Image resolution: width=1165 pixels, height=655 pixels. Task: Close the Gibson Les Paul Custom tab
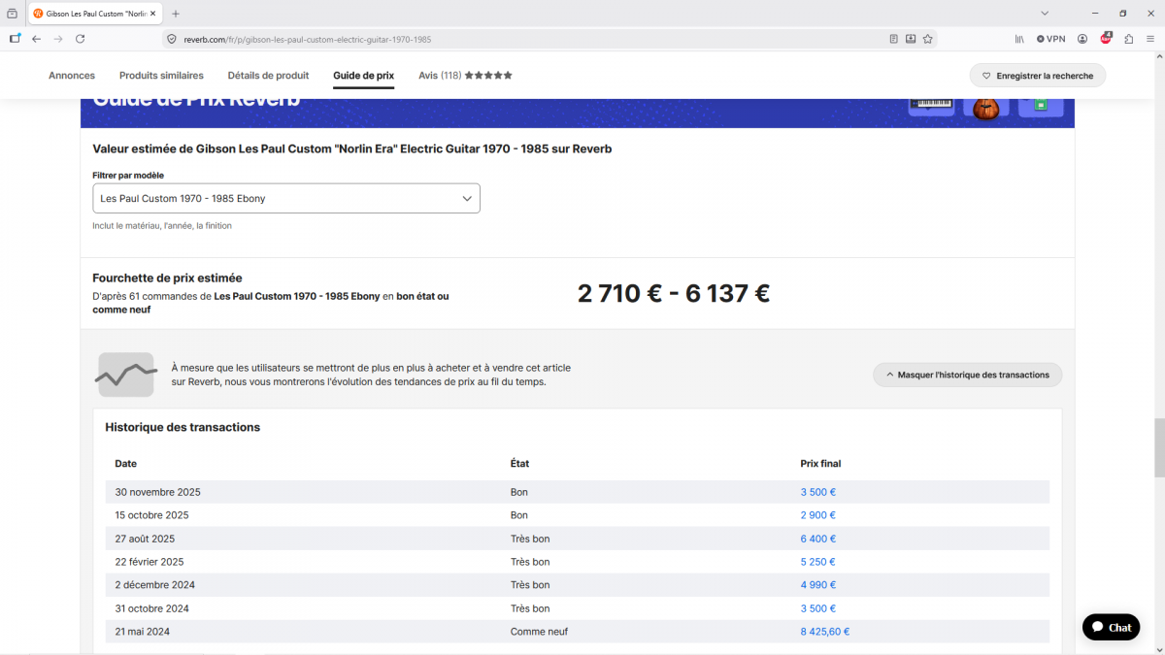152,14
